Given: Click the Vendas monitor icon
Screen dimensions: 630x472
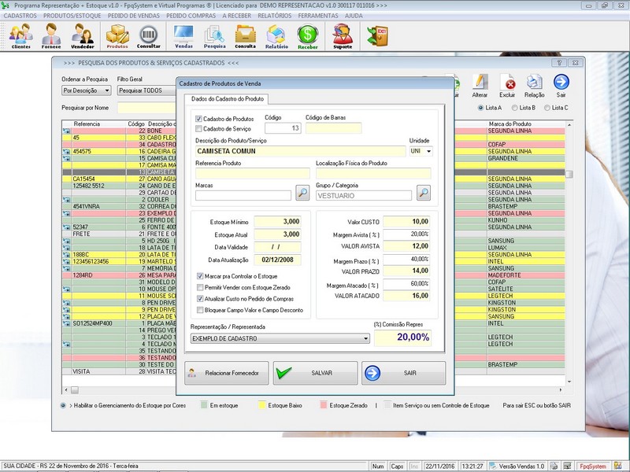Looking at the screenshot, I should pyautogui.click(x=183, y=35).
